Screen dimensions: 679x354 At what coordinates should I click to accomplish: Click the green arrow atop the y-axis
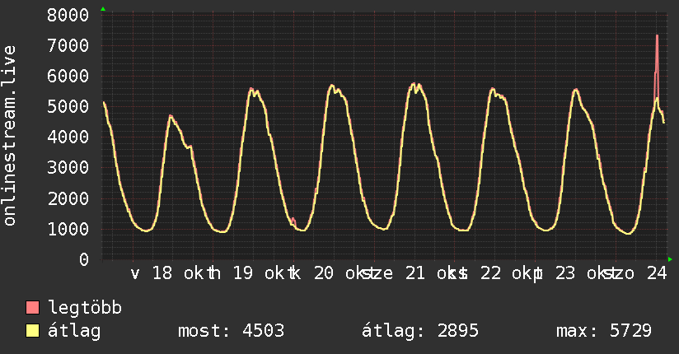click(103, 9)
